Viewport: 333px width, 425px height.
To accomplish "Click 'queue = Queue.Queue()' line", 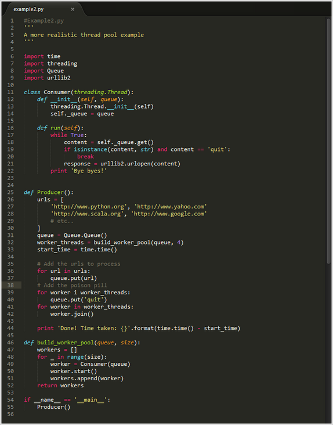I will tap(72, 235).
